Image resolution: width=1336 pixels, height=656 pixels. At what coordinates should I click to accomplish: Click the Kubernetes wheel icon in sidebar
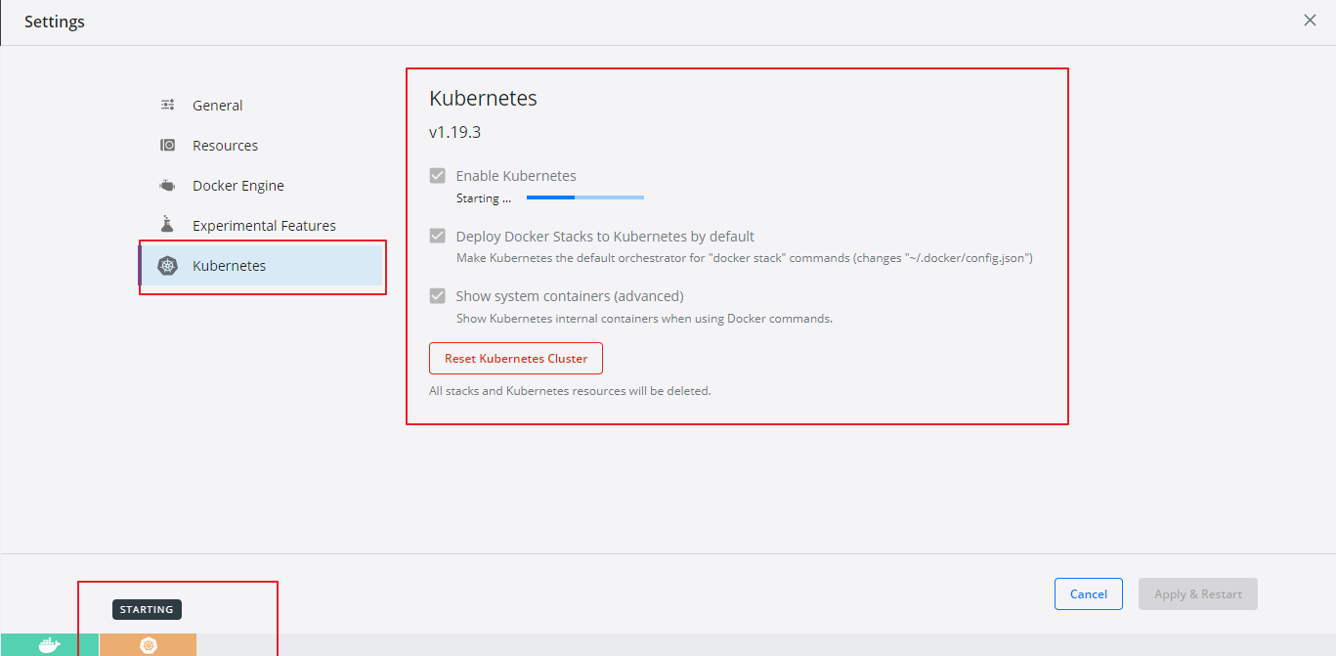tap(168, 266)
